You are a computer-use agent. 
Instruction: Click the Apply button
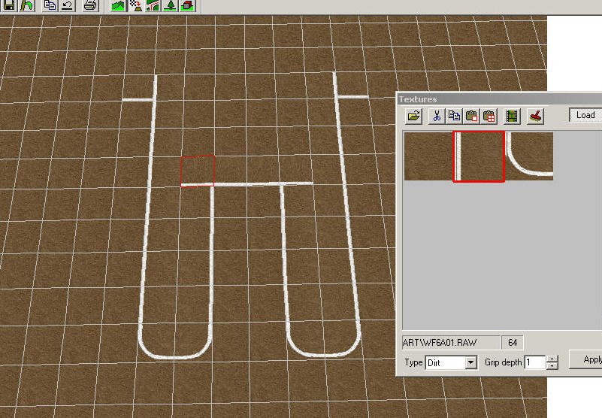coord(591,360)
